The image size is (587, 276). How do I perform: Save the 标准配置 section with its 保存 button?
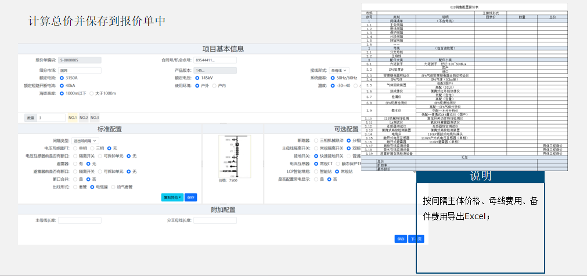190,198
